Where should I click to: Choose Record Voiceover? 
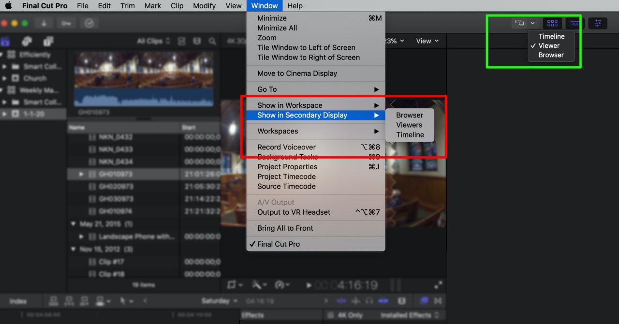coord(316,147)
